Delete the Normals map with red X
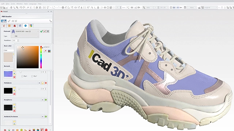 click(x=15, y=77)
